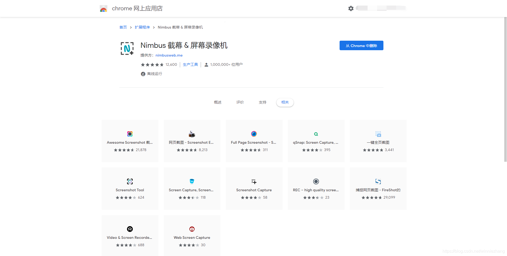Click the 3,441 rating count
This screenshot has width=507, height=256.
(x=389, y=150)
